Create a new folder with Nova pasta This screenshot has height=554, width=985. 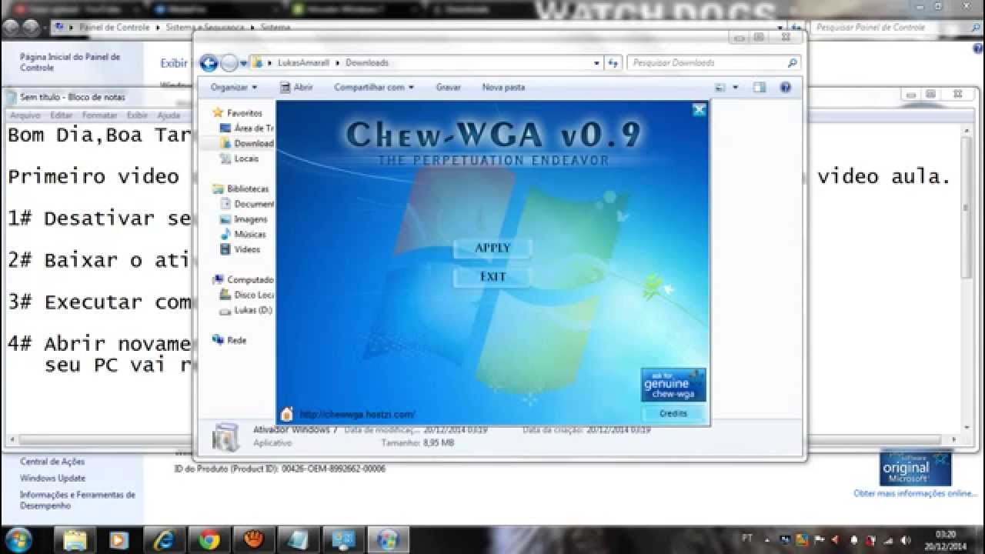pyautogui.click(x=503, y=88)
